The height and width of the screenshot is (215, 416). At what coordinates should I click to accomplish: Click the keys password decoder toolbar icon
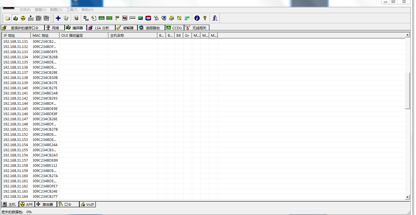(x=117, y=18)
